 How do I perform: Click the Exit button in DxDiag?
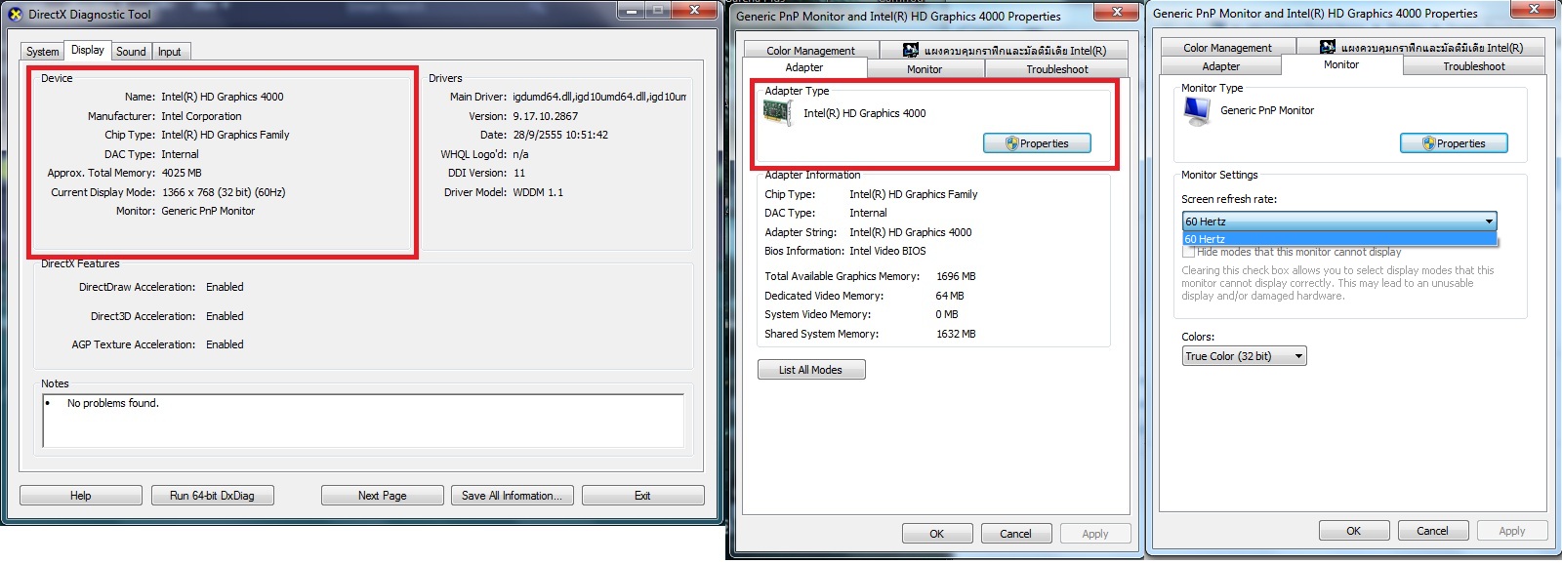click(642, 496)
